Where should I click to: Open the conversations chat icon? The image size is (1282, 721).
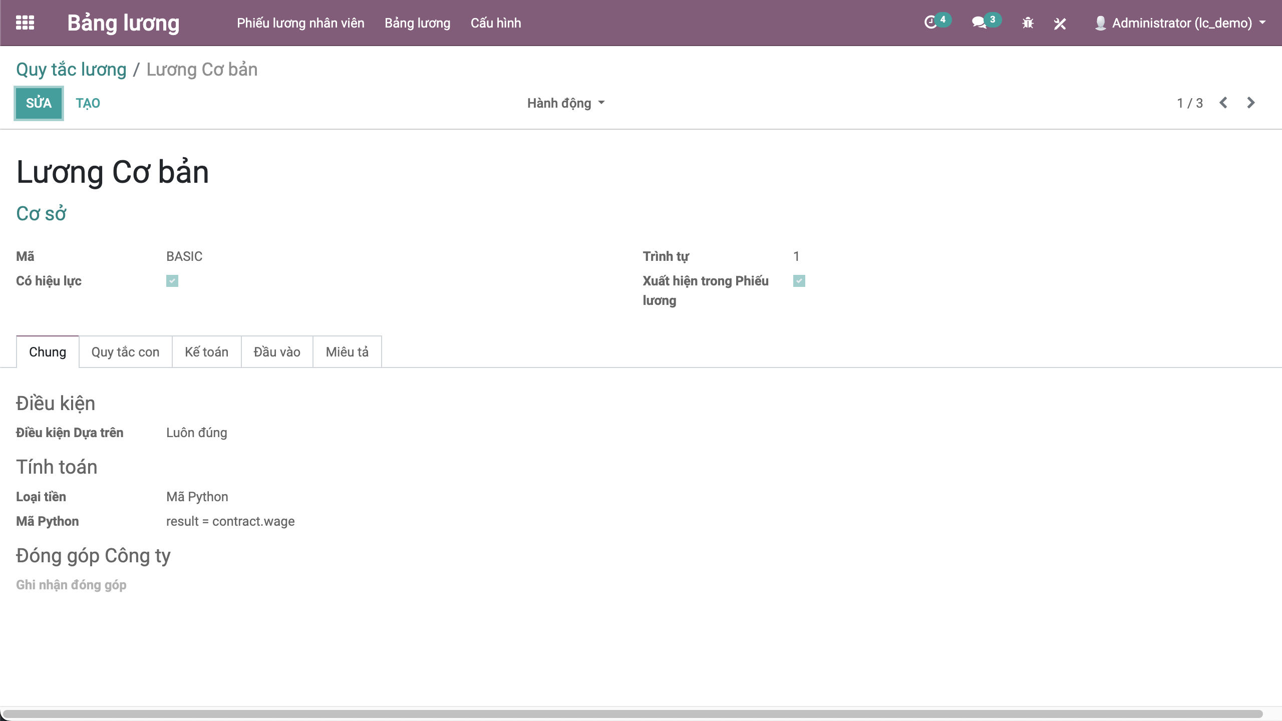[979, 23]
